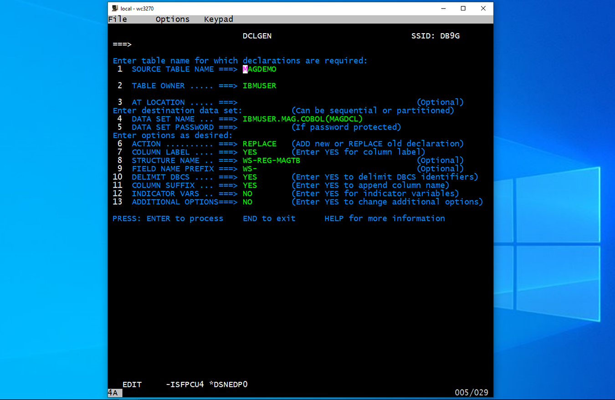Click the COLUMN SUFFIX YES value

[x=250, y=185]
